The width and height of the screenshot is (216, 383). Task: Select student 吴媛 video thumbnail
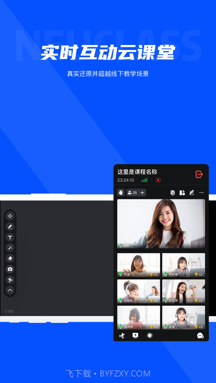184,318
